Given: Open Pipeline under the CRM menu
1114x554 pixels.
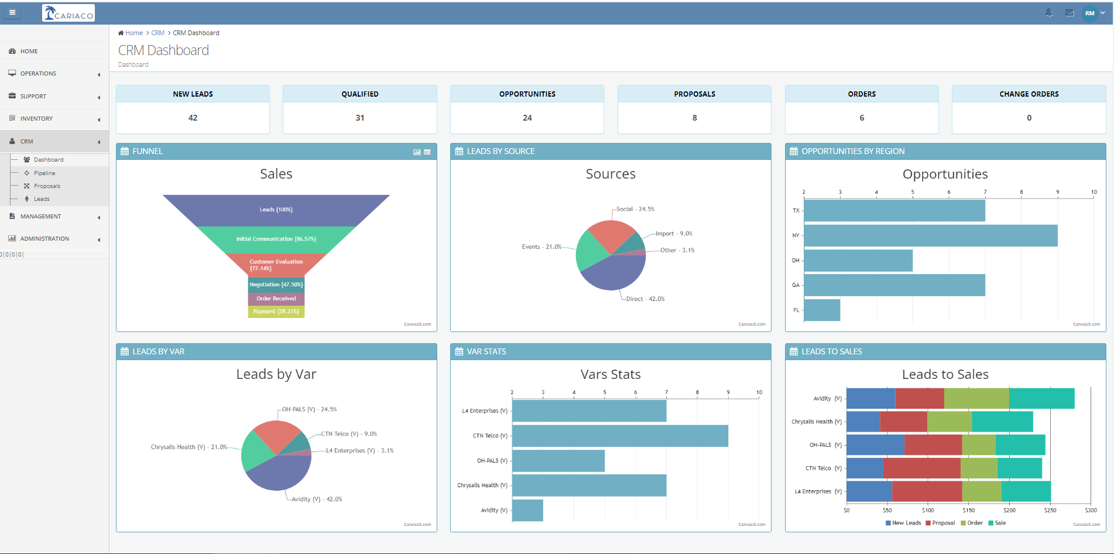Looking at the screenshot, I should point(44,173).
